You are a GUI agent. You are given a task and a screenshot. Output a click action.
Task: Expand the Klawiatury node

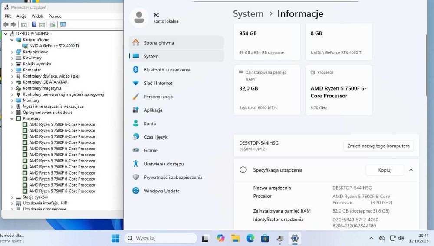pos(12,58)
